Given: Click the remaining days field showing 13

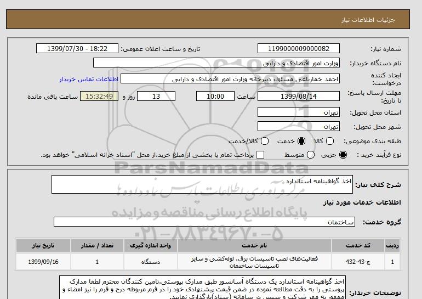Looking at the screenshot, I should click(x=156, y=96).
